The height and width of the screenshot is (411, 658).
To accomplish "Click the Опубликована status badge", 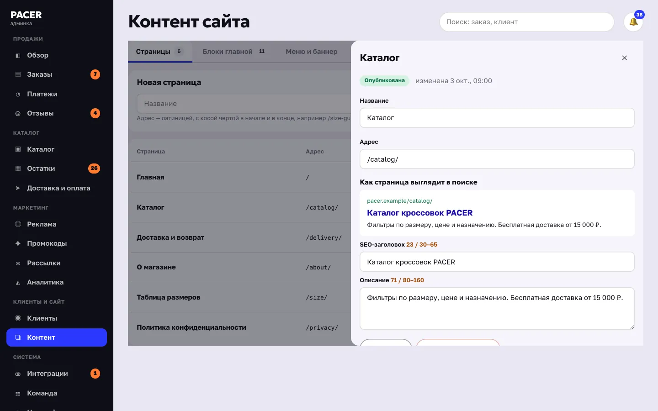I will coord(384,80).
